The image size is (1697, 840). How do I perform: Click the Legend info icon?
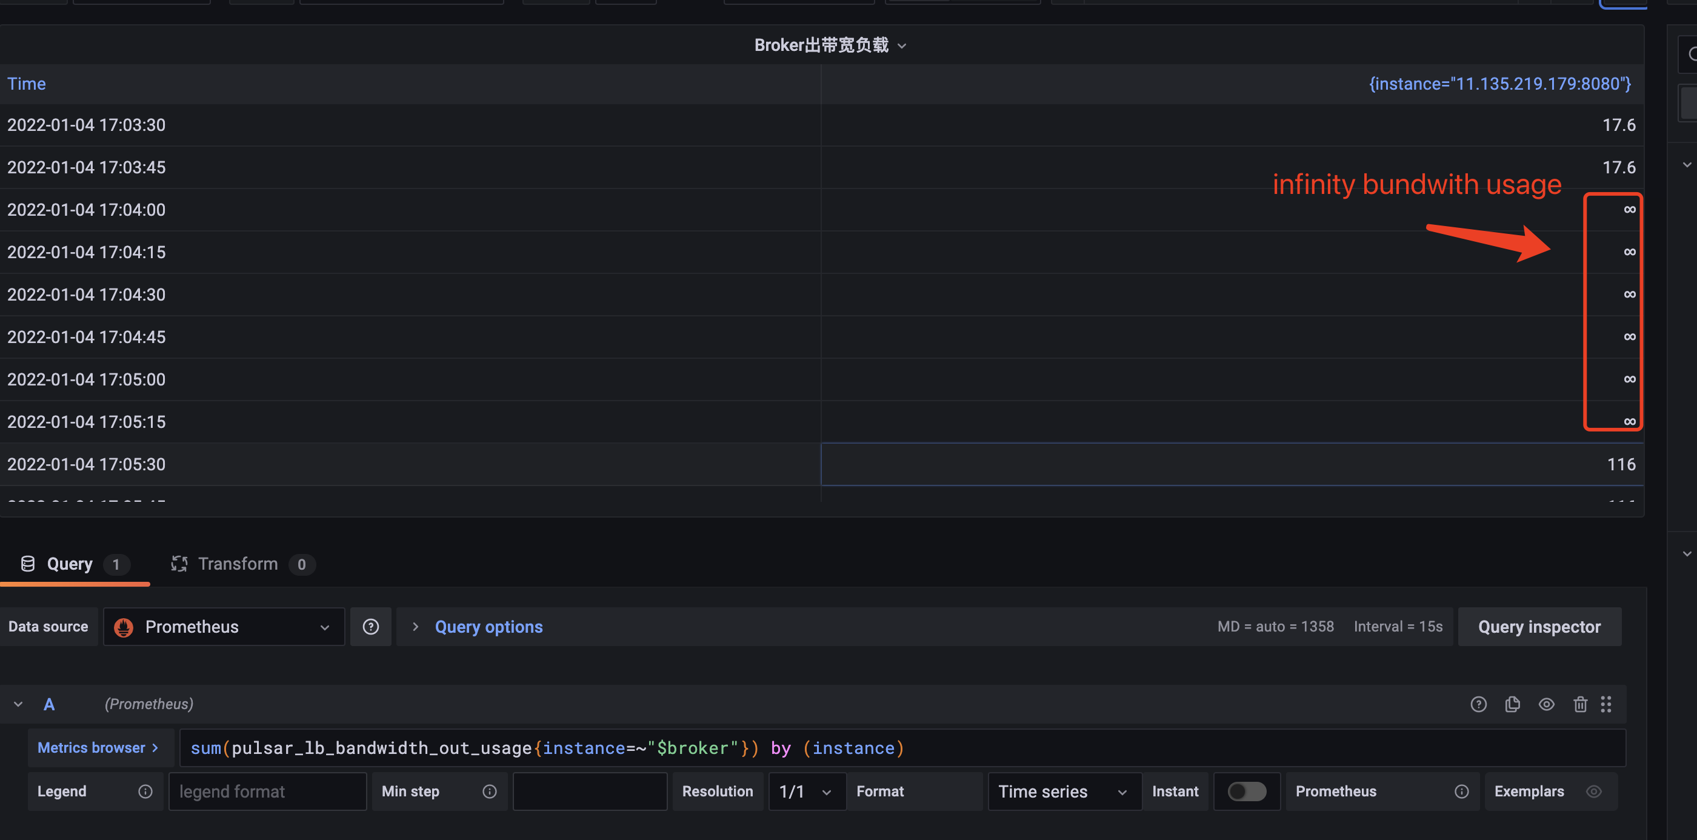(x=145, y=792)
